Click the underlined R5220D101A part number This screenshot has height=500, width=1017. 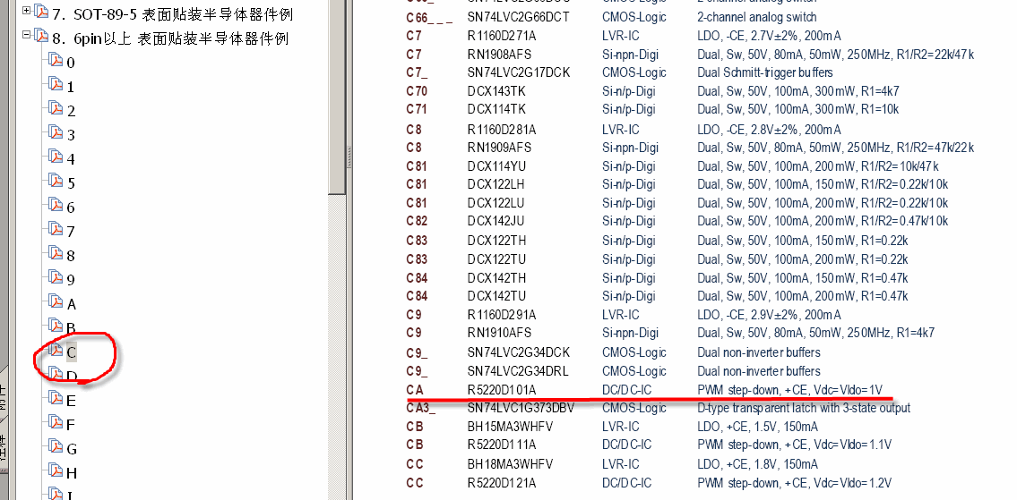[x=501, y=390]
